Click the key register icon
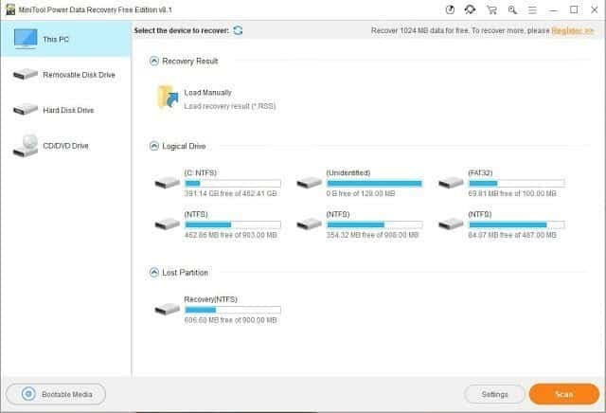 click(x=512, y=9)
